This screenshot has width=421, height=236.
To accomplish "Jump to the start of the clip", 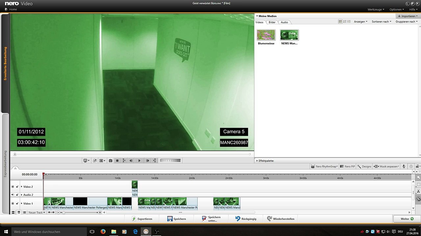I will [124, 161].
